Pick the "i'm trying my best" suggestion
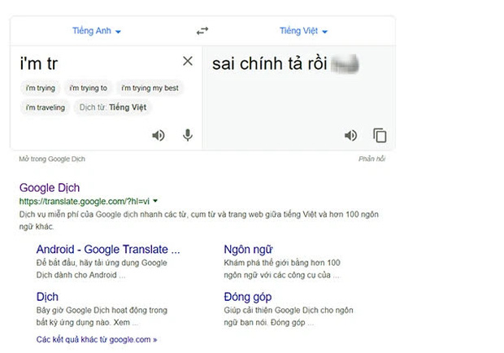Screen dimensions: 504x353 [x=150, y=88]
